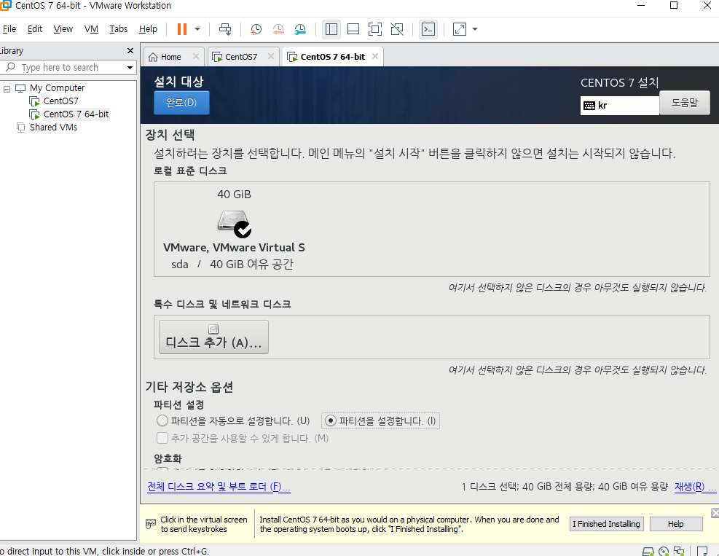This screenshot has height=556, width=719.
Task: Open the Help menu
Action: pos(148,29)
